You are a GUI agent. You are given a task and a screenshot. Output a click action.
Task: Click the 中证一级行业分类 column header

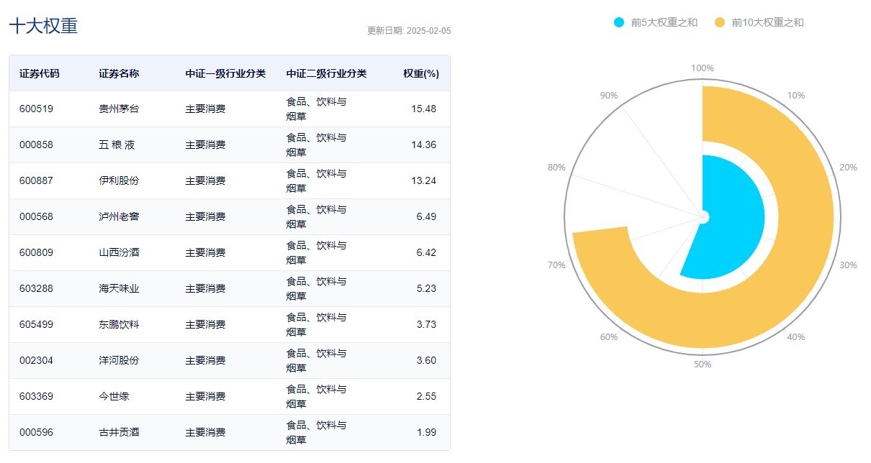coord(225,73)
